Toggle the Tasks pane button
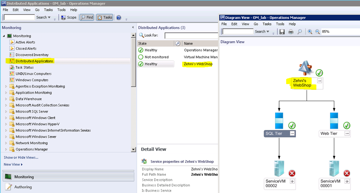Viewport: 360px width, 193px height. point(104,17)
